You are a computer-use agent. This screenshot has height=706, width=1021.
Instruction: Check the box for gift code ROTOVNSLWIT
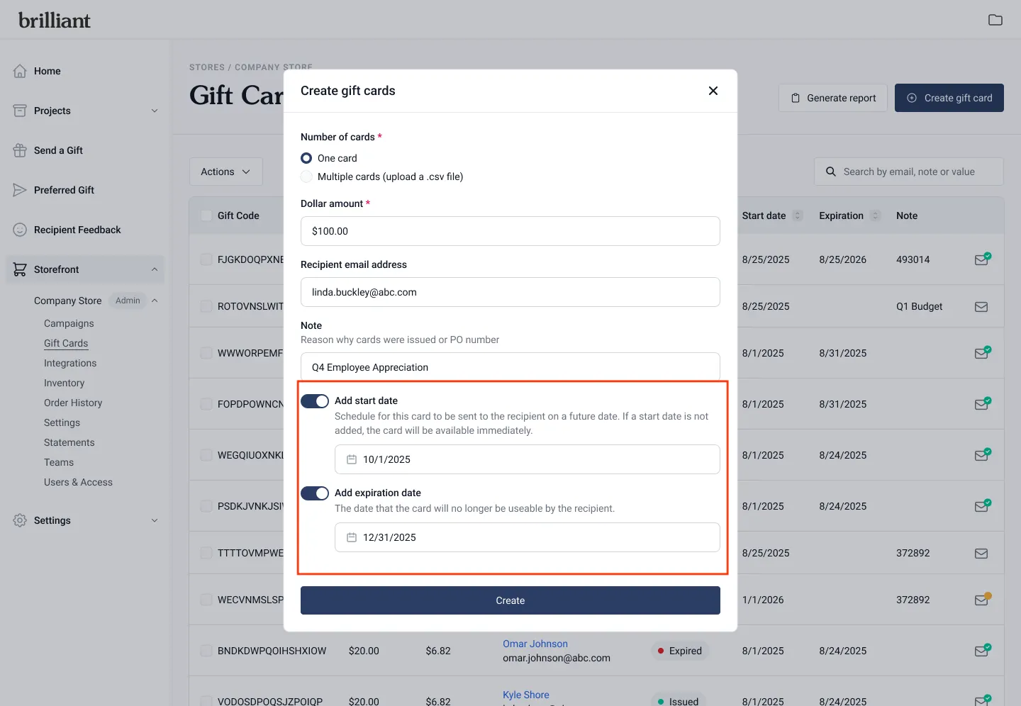(206, 306)
